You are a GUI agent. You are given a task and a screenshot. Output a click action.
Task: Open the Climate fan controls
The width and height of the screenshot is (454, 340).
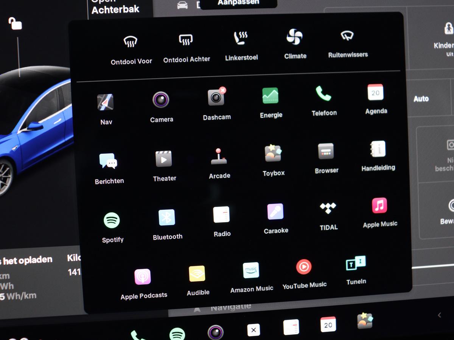[294, 37]
